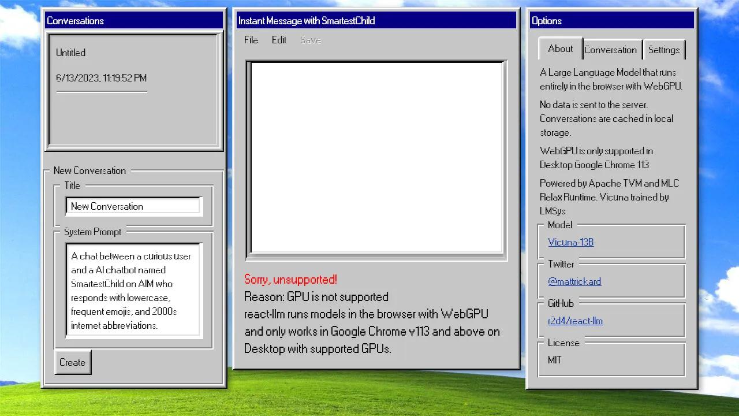Open the Settings tab
This screenshot has height=416, width=739.
pyautogui.click(x=664, y=50)
